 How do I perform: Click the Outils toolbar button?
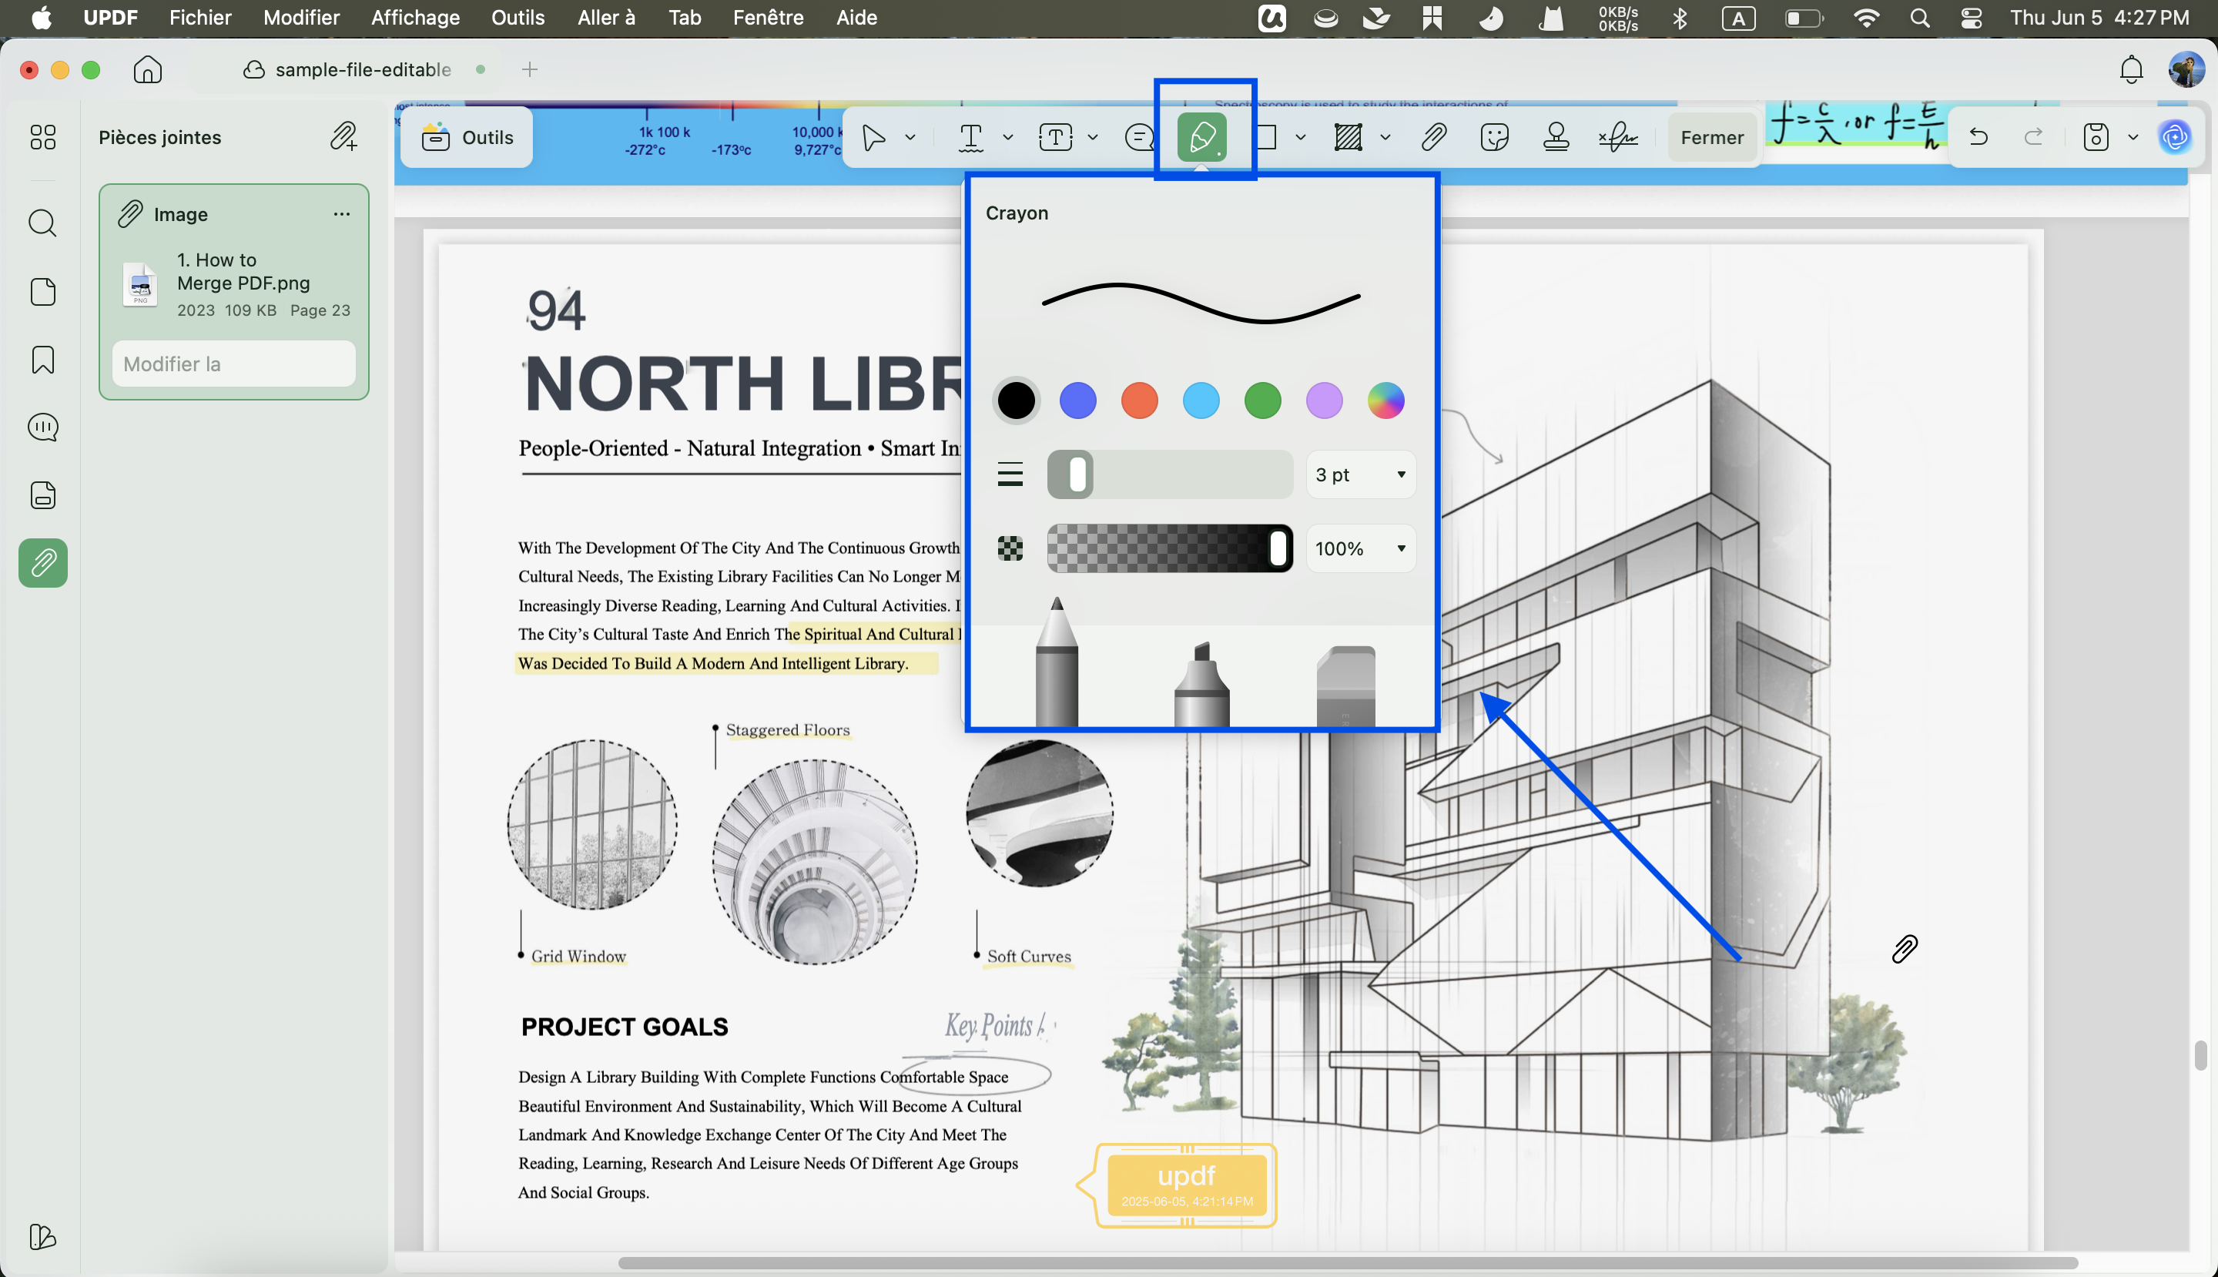click(x=467, y=137)
